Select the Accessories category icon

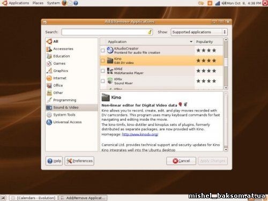(x=49, y=49)
